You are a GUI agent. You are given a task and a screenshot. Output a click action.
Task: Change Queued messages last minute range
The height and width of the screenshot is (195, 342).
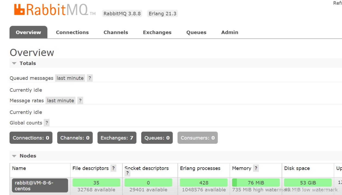click(70, 78)
